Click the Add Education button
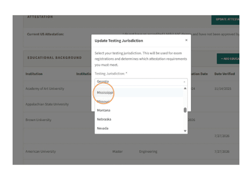Screen dimensions: 252x180 click(x=228, y=58)
